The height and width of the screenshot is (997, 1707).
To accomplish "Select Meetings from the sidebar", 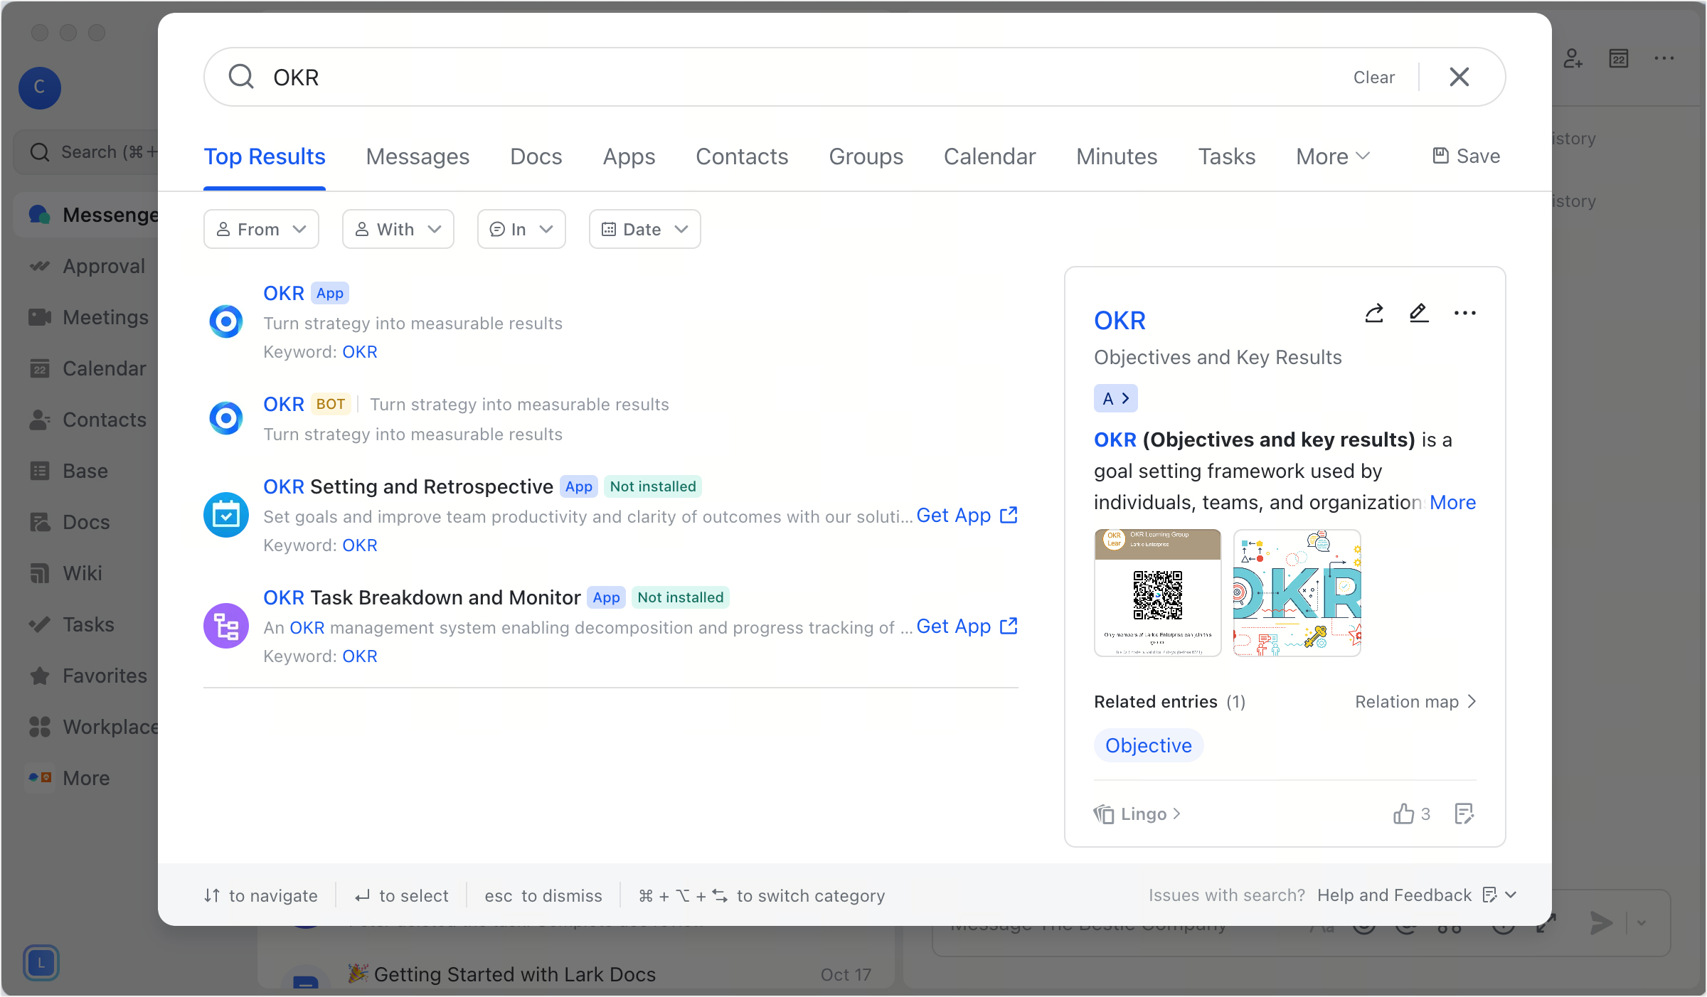I will coord(105,317).
